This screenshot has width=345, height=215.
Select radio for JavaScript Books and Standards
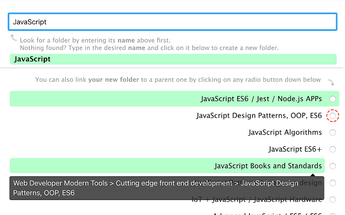point(333,166)
